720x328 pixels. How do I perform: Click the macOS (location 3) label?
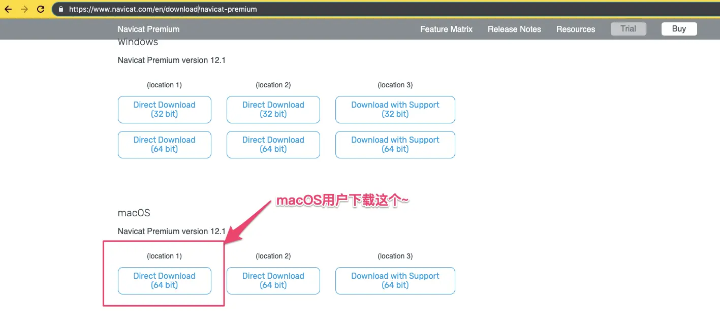tap(395, 256)
